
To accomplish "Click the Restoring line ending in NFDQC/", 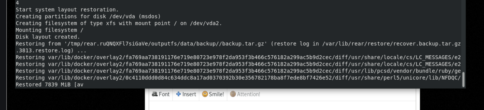I will pyautogui.click(x=238, y=78).
